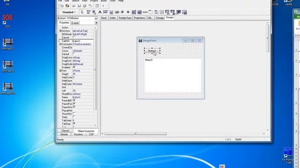Select the group box component in palette
The width and height of the screenshot is (300, 168).
click(x=150, y=12)
